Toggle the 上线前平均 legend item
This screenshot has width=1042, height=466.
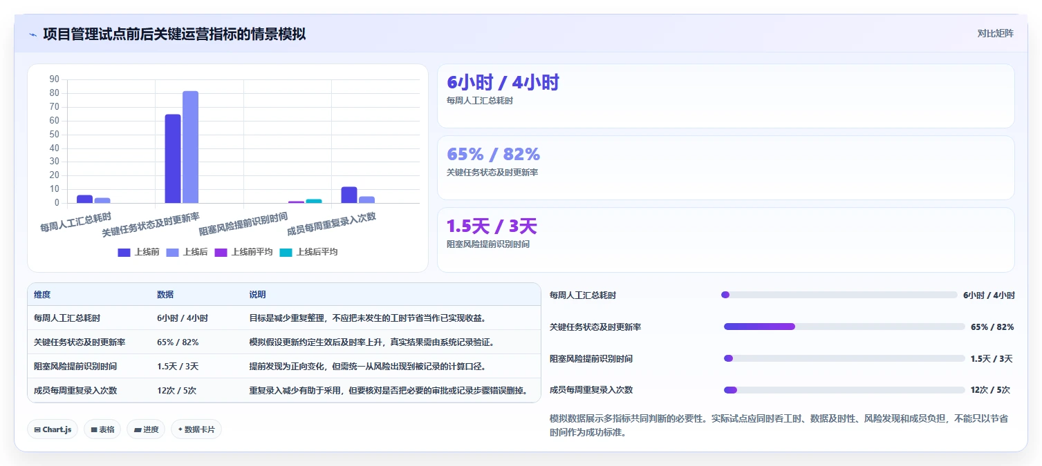[x=243, y=252]
